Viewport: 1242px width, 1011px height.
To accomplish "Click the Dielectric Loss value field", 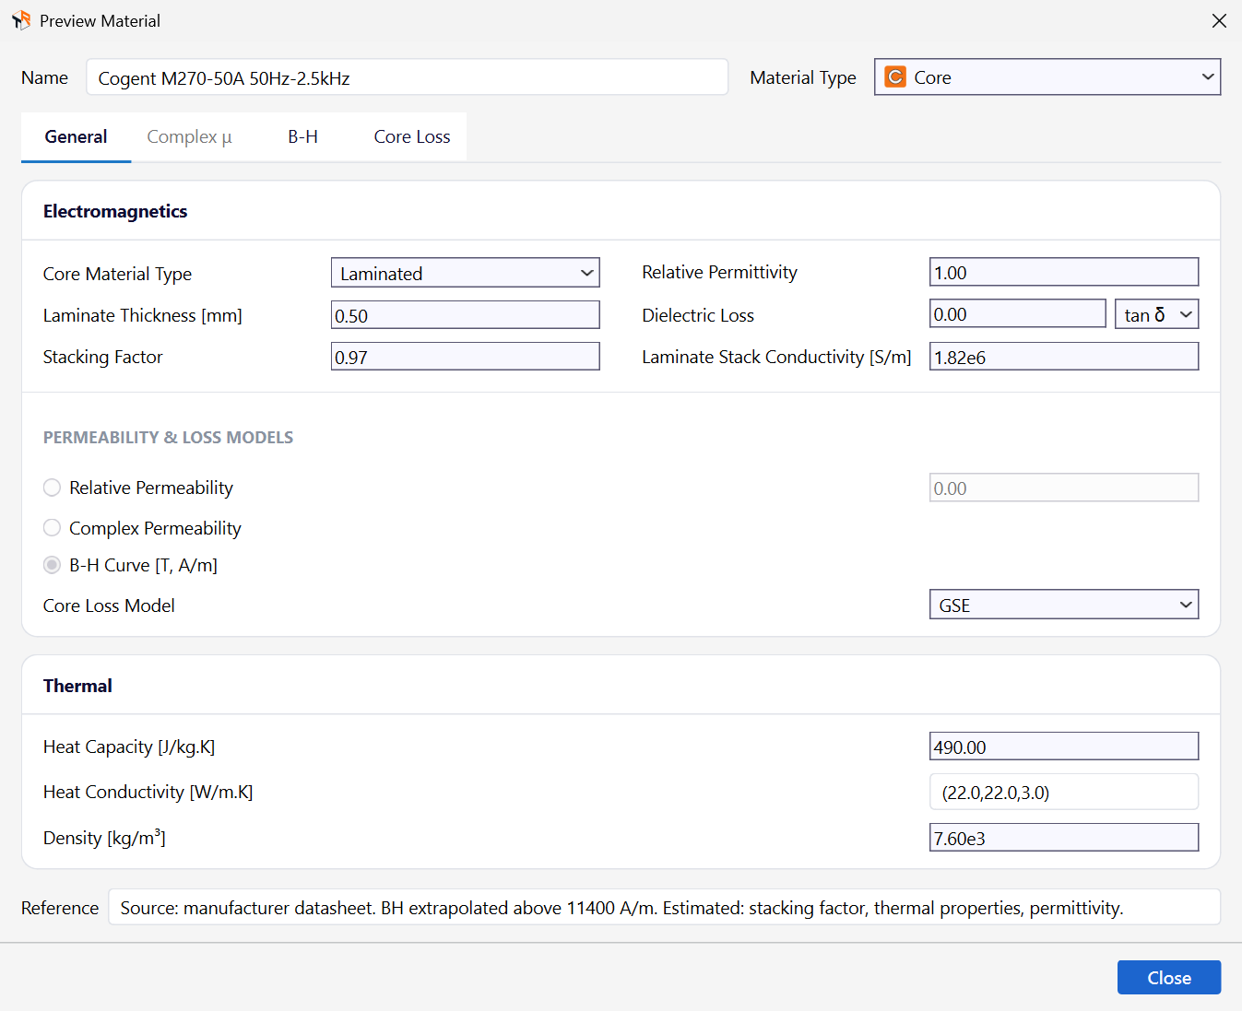I will point(1018,314).
